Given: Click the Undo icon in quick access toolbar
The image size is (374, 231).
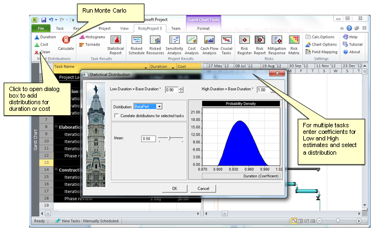Looking at the screenshot, I should point(51,20).
